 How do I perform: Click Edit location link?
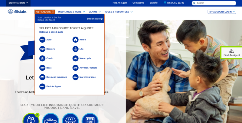[x=93, y=19]
